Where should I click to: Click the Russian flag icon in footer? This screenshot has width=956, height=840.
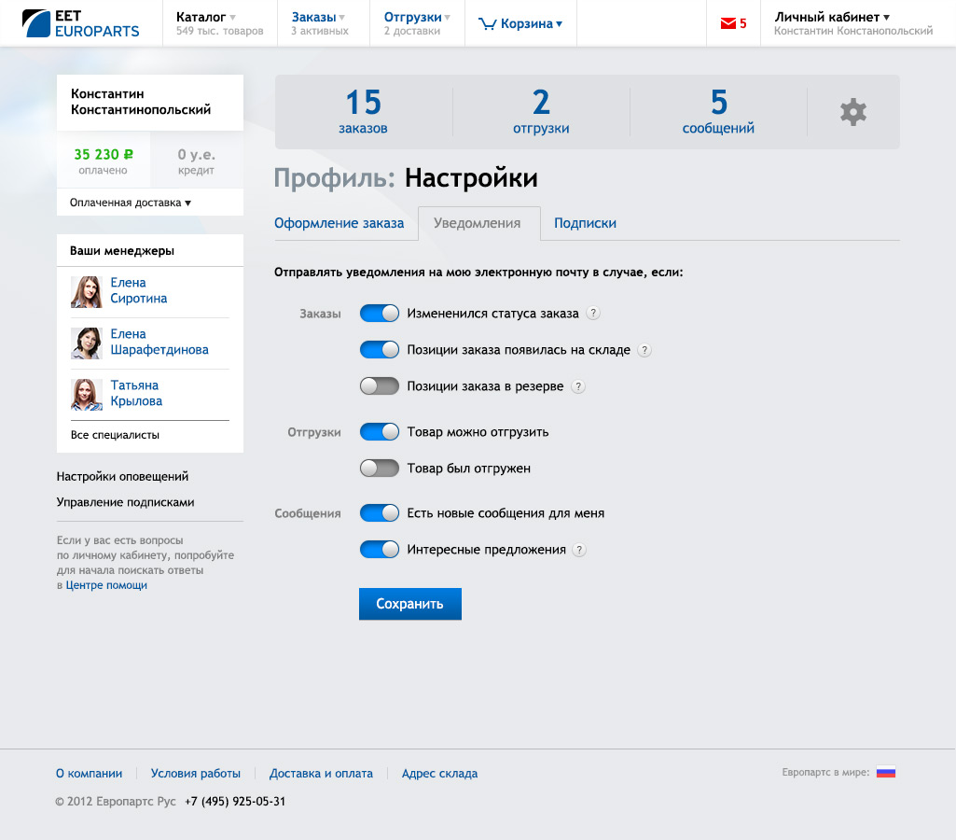click(x=885, y=772)
